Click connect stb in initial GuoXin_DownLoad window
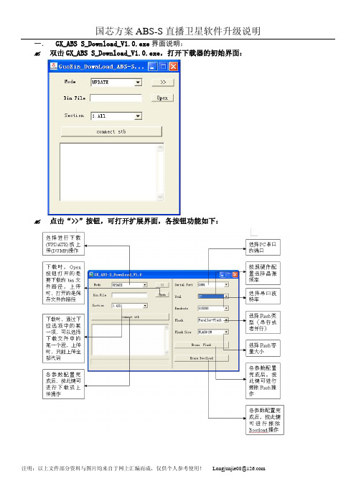Viewport: 356px width, 504px height. 111,131
